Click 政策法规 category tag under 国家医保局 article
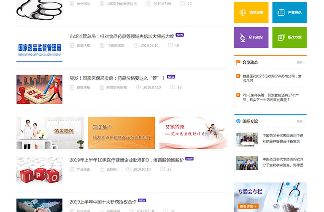 coord(83,87)
